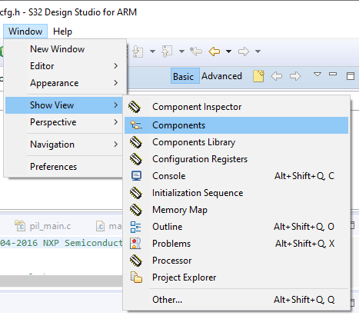Click the Component Inspector chip icon

point(135,107)
